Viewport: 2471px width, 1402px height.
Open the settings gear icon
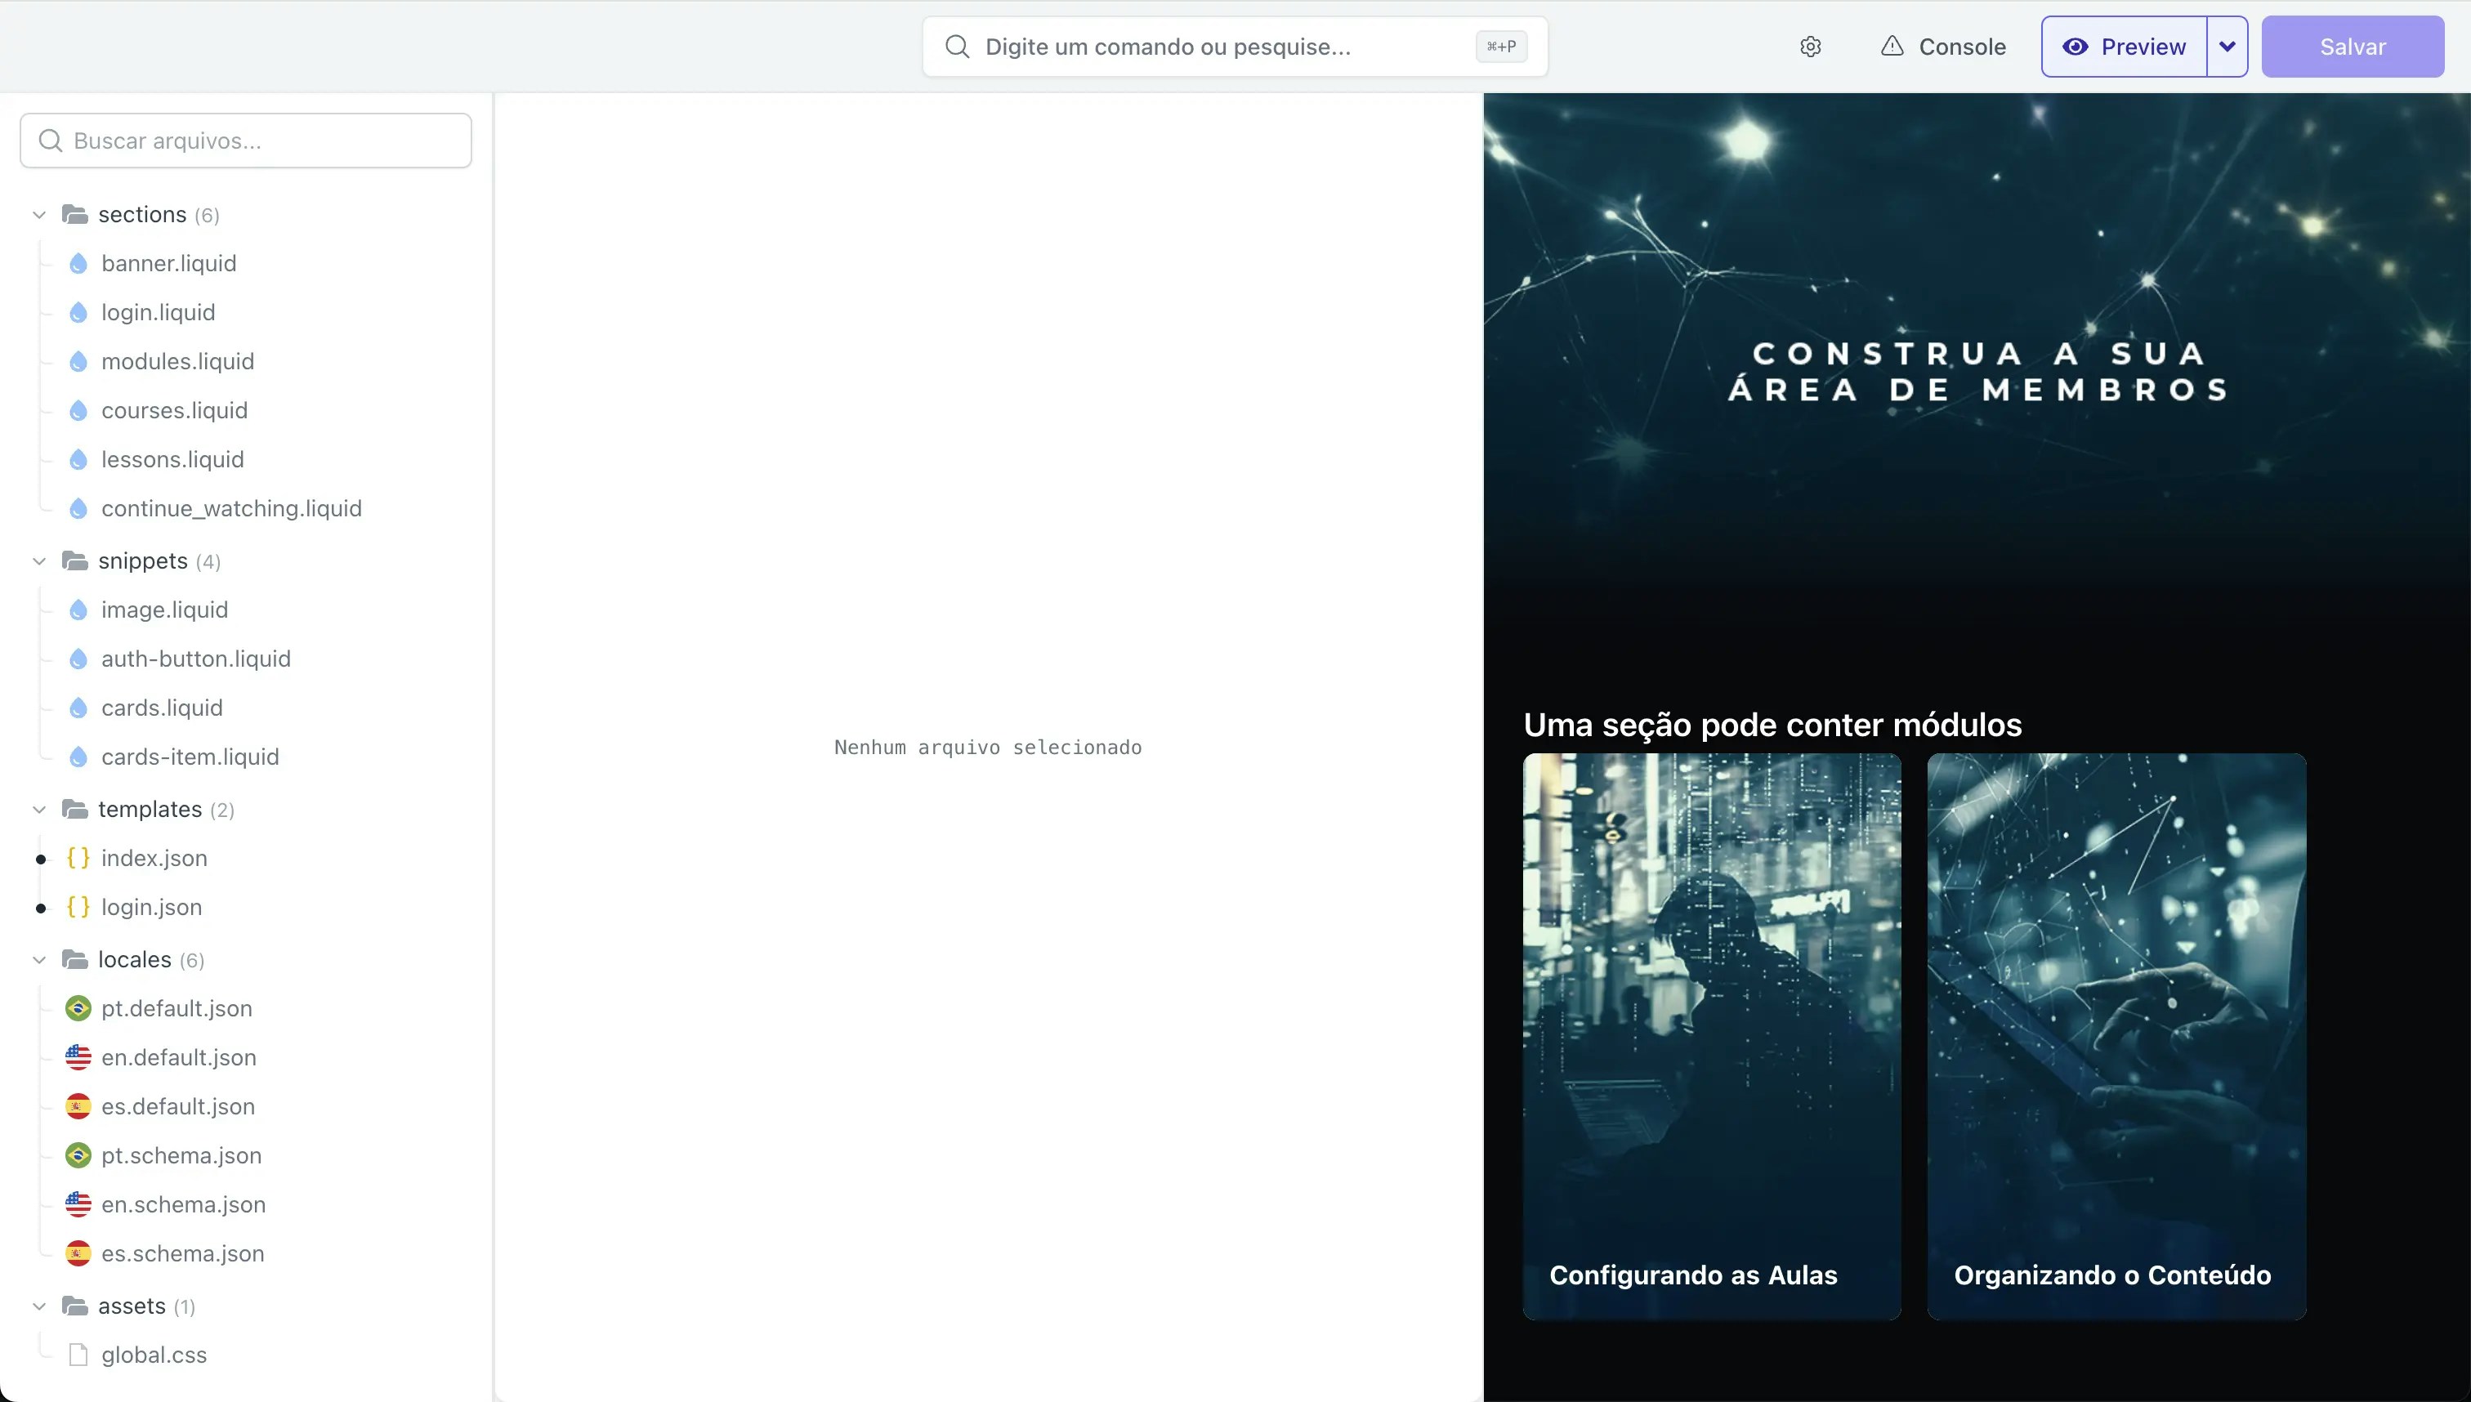tap(1811, 47)
